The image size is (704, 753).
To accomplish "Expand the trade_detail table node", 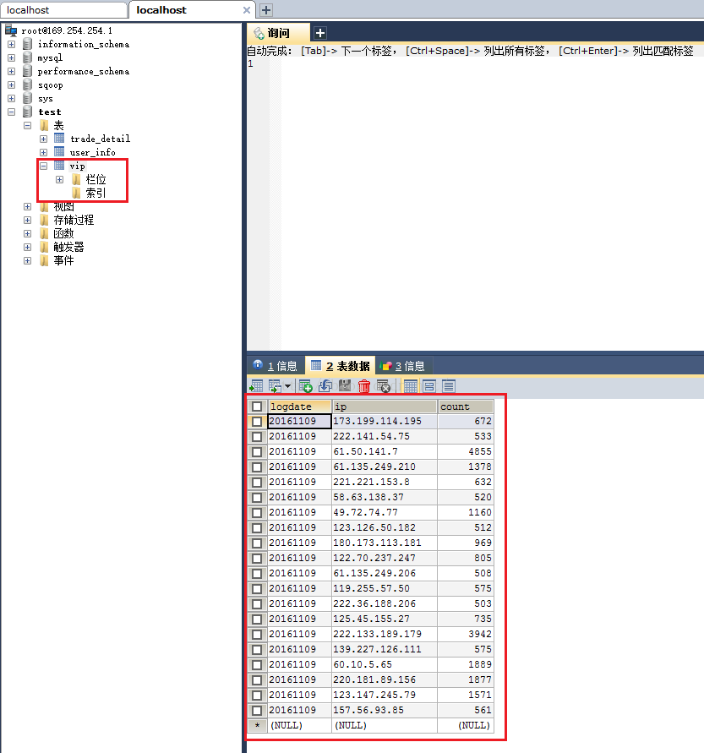I will pyautogui.click(x=44, y=139).
